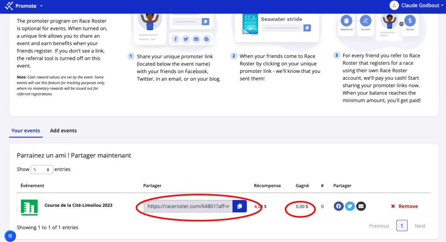
Task: Open the blue round menu button
Action: click(x=10, y=236)
